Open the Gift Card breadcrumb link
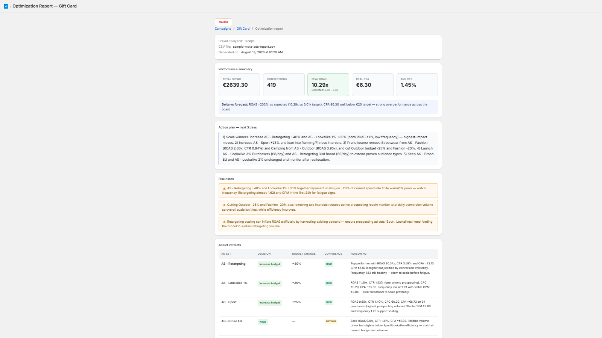602x338 pixels. tap(243, 29)
